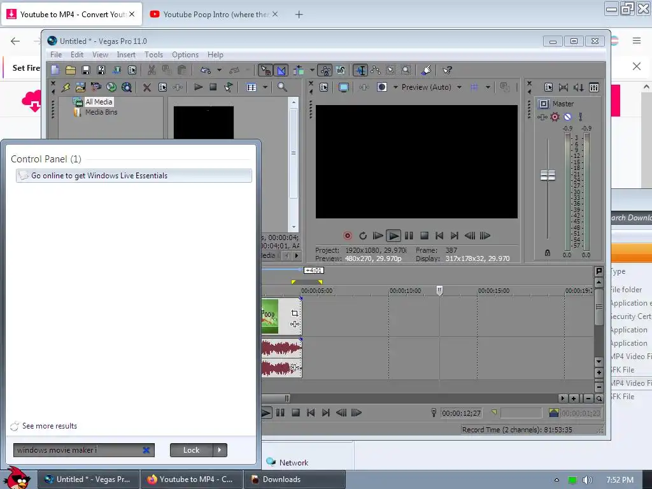This screenshot has height=489, width=652.
Task: Open the Options menu
Action: tap(185, 55)
